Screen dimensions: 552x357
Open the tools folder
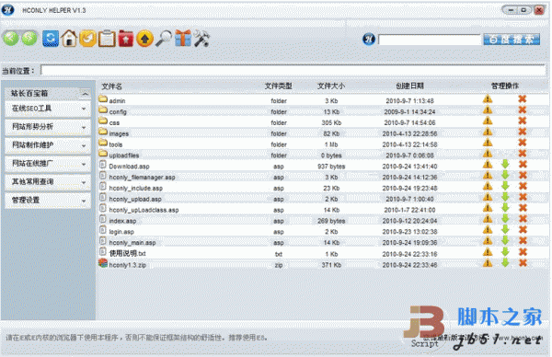coord(116,144)
